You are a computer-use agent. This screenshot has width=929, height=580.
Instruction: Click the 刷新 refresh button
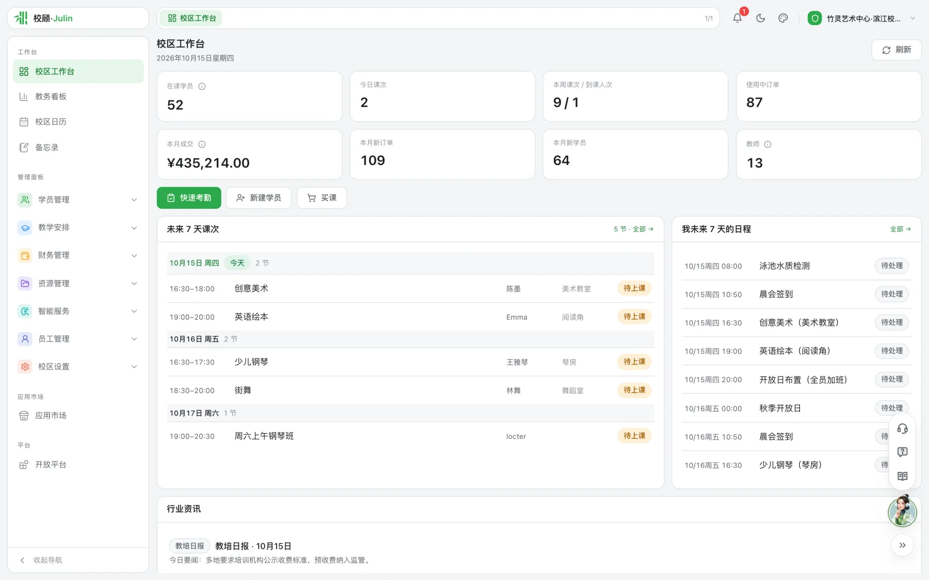pos(896,49)
